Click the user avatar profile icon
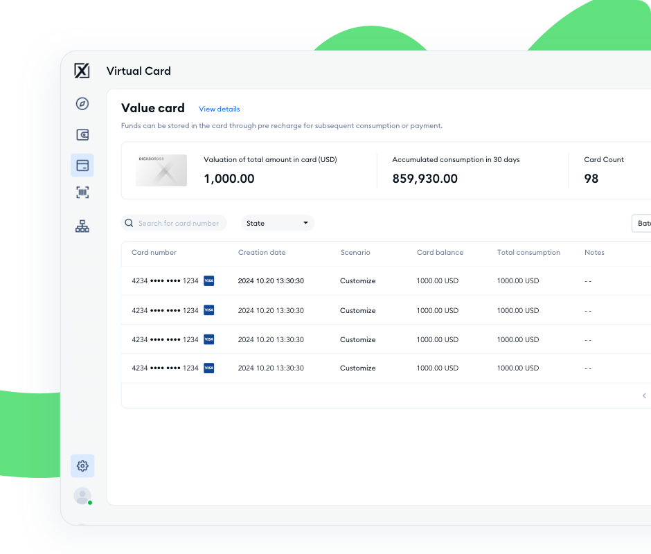The image size is (651, 554). 82,496
